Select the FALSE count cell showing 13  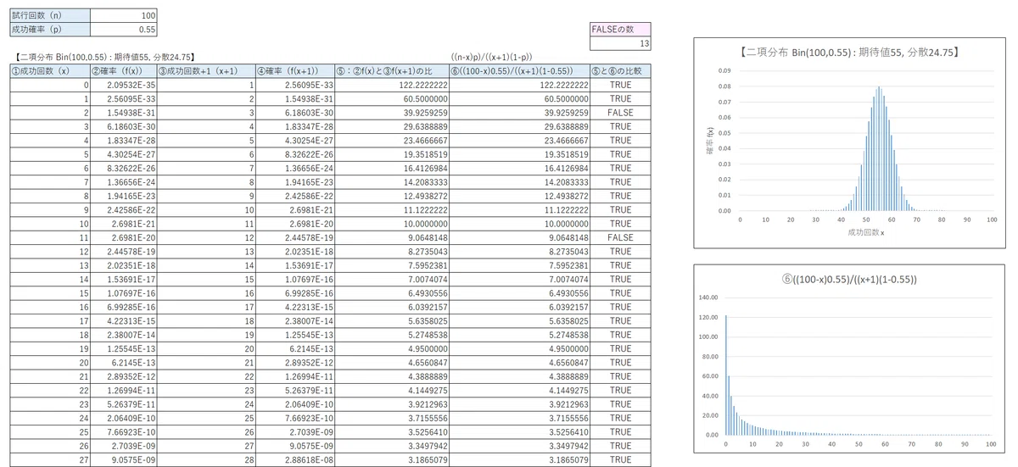point(620,43)
